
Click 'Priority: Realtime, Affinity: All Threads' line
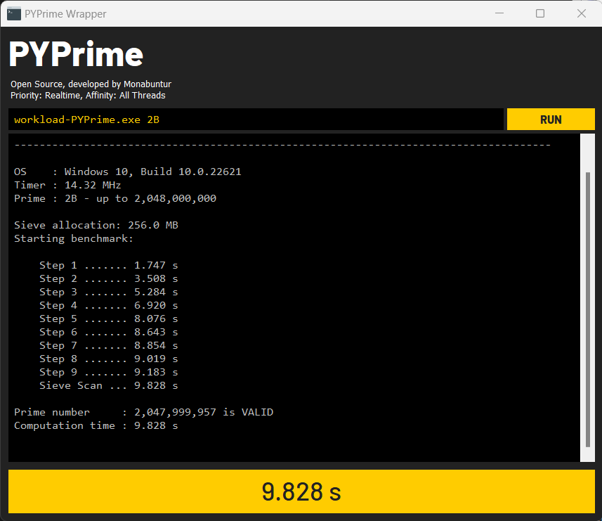[88, 96]
